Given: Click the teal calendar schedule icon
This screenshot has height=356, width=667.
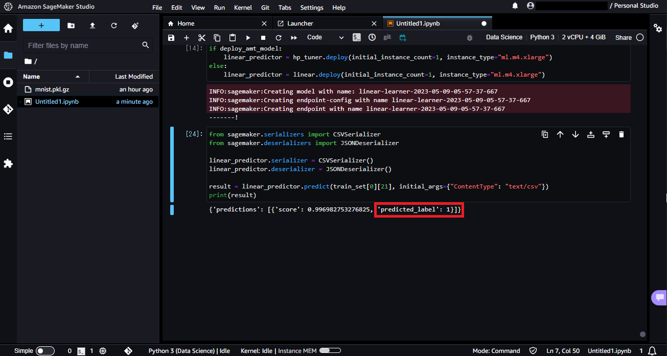Looking at the screenshot, I should click(403, 37).
